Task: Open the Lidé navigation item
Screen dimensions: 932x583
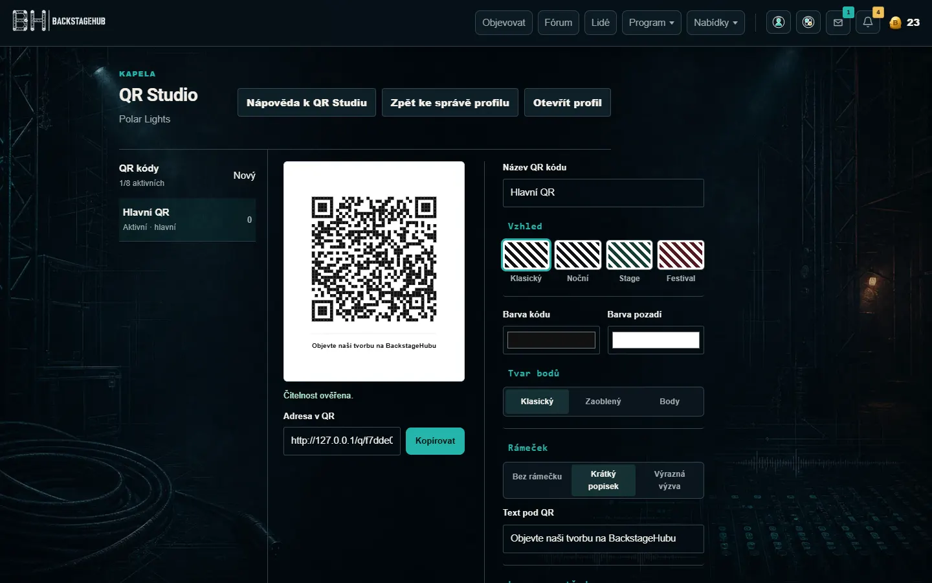Action: point(600,22)
